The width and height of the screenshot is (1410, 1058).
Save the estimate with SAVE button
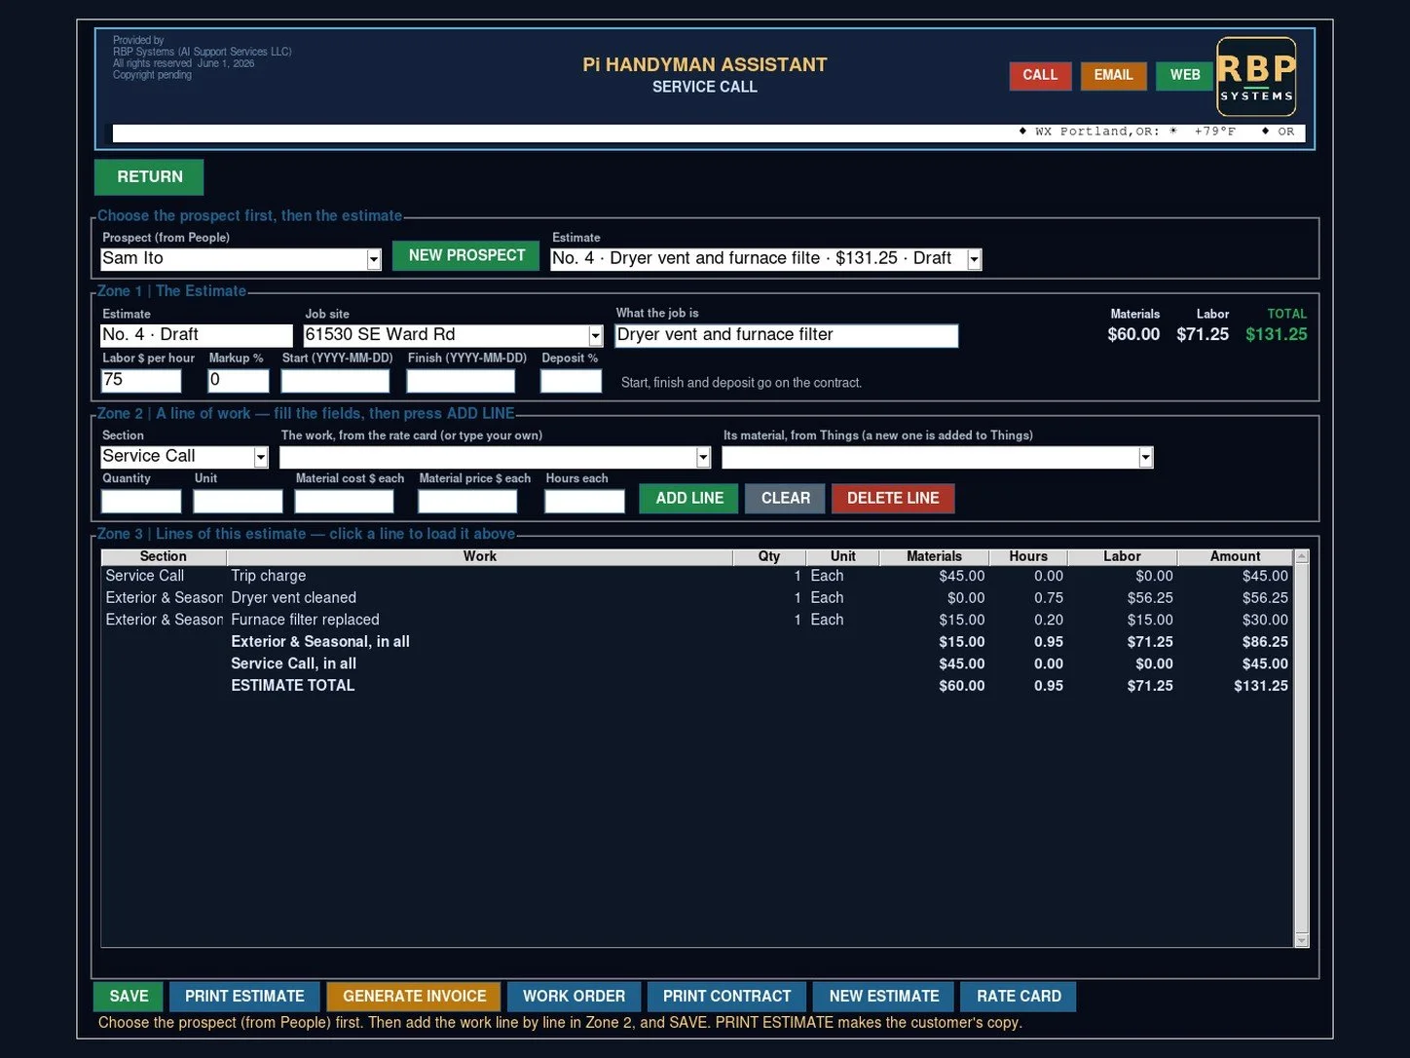[129, 996]
